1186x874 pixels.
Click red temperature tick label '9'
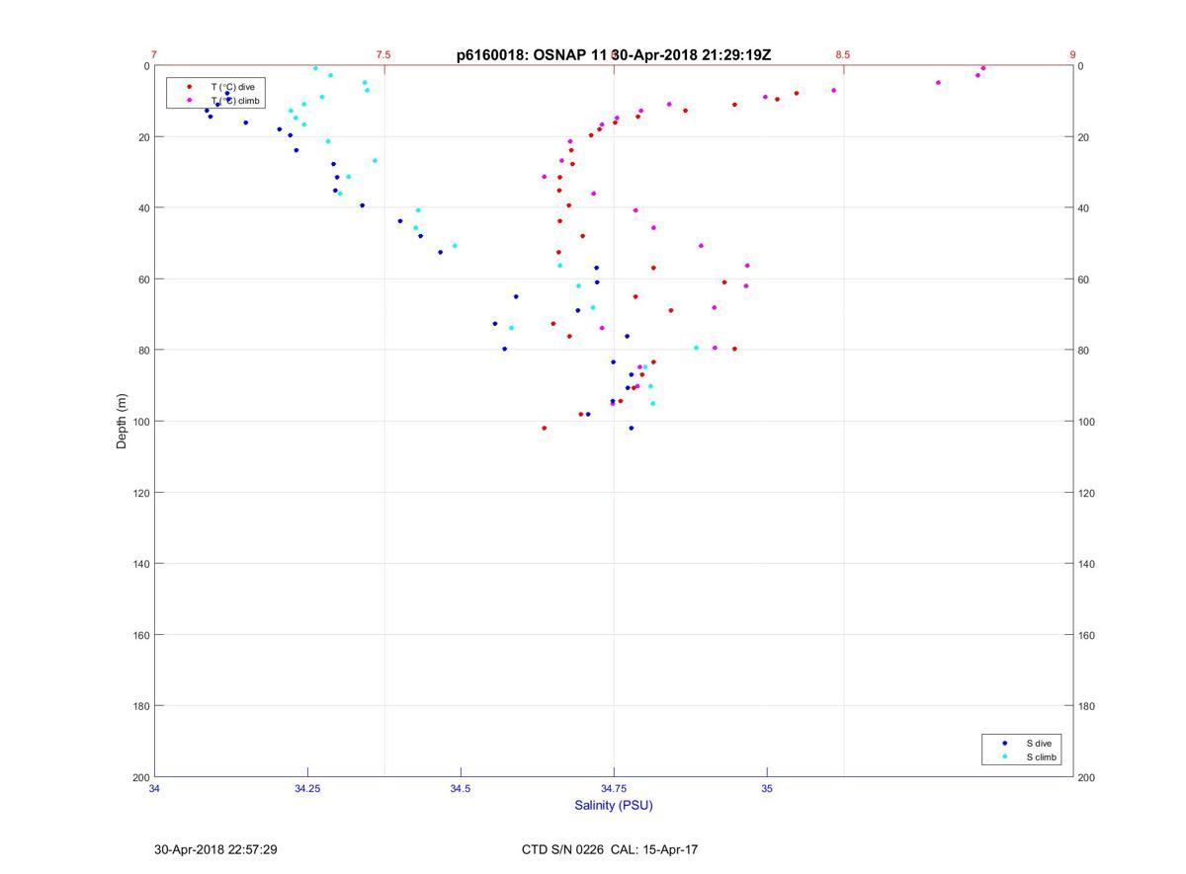click(1072, 55)
